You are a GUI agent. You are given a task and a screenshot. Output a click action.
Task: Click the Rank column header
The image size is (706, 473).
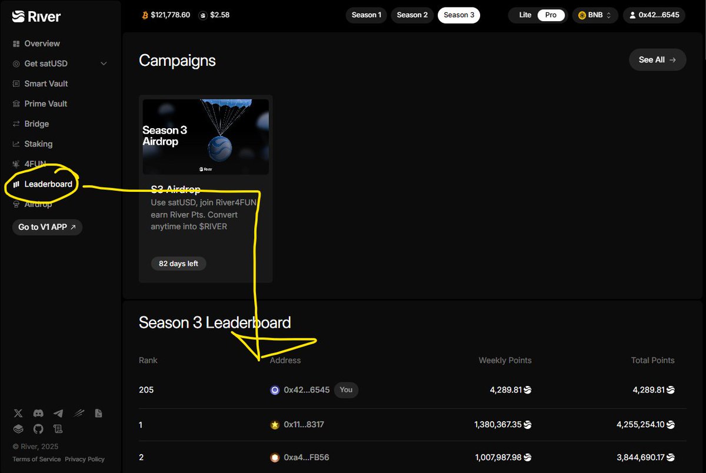(x=148, y=360)
